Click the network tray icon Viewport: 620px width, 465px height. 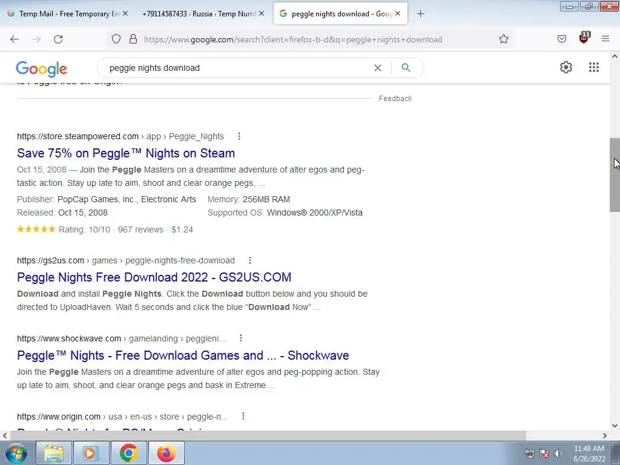pyautogui.click(x=529, y=453)
